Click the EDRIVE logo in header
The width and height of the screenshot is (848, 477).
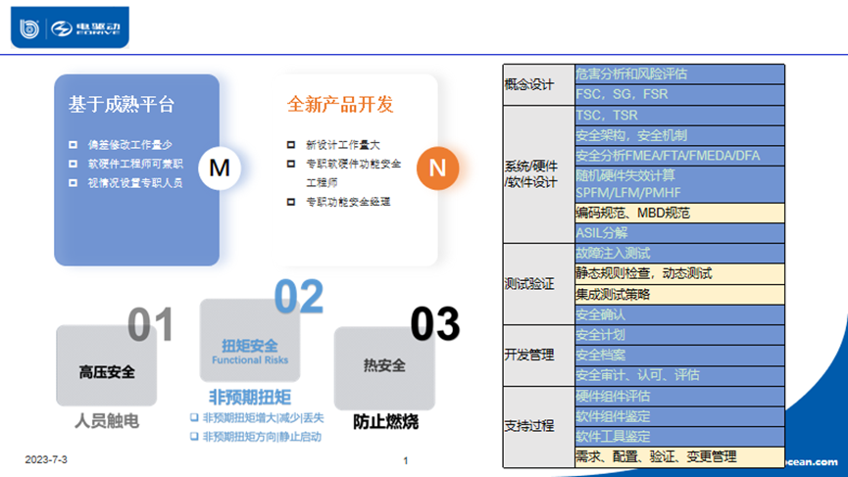86,27
